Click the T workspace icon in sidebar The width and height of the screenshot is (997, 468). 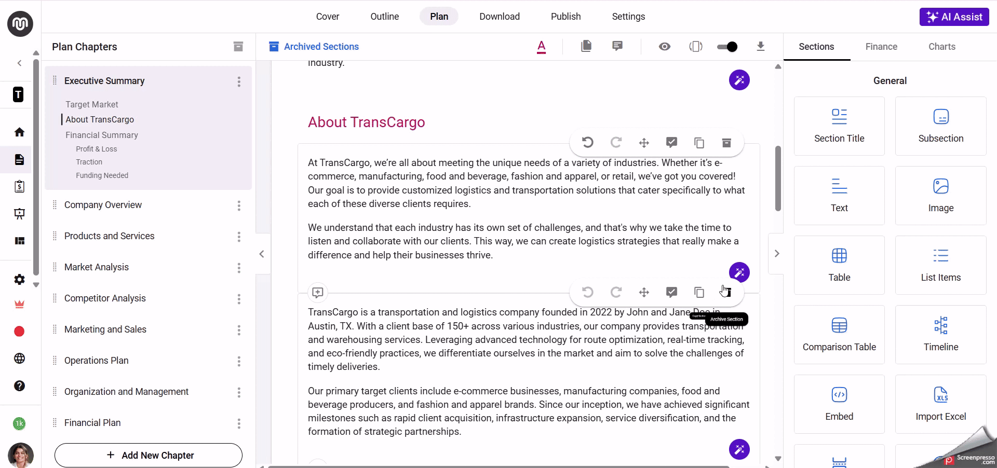[18, 94]
